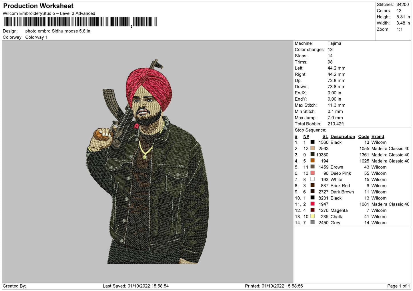Click the tan swatch for stop 2
The image size is (413, 291).
coord(312,148)
